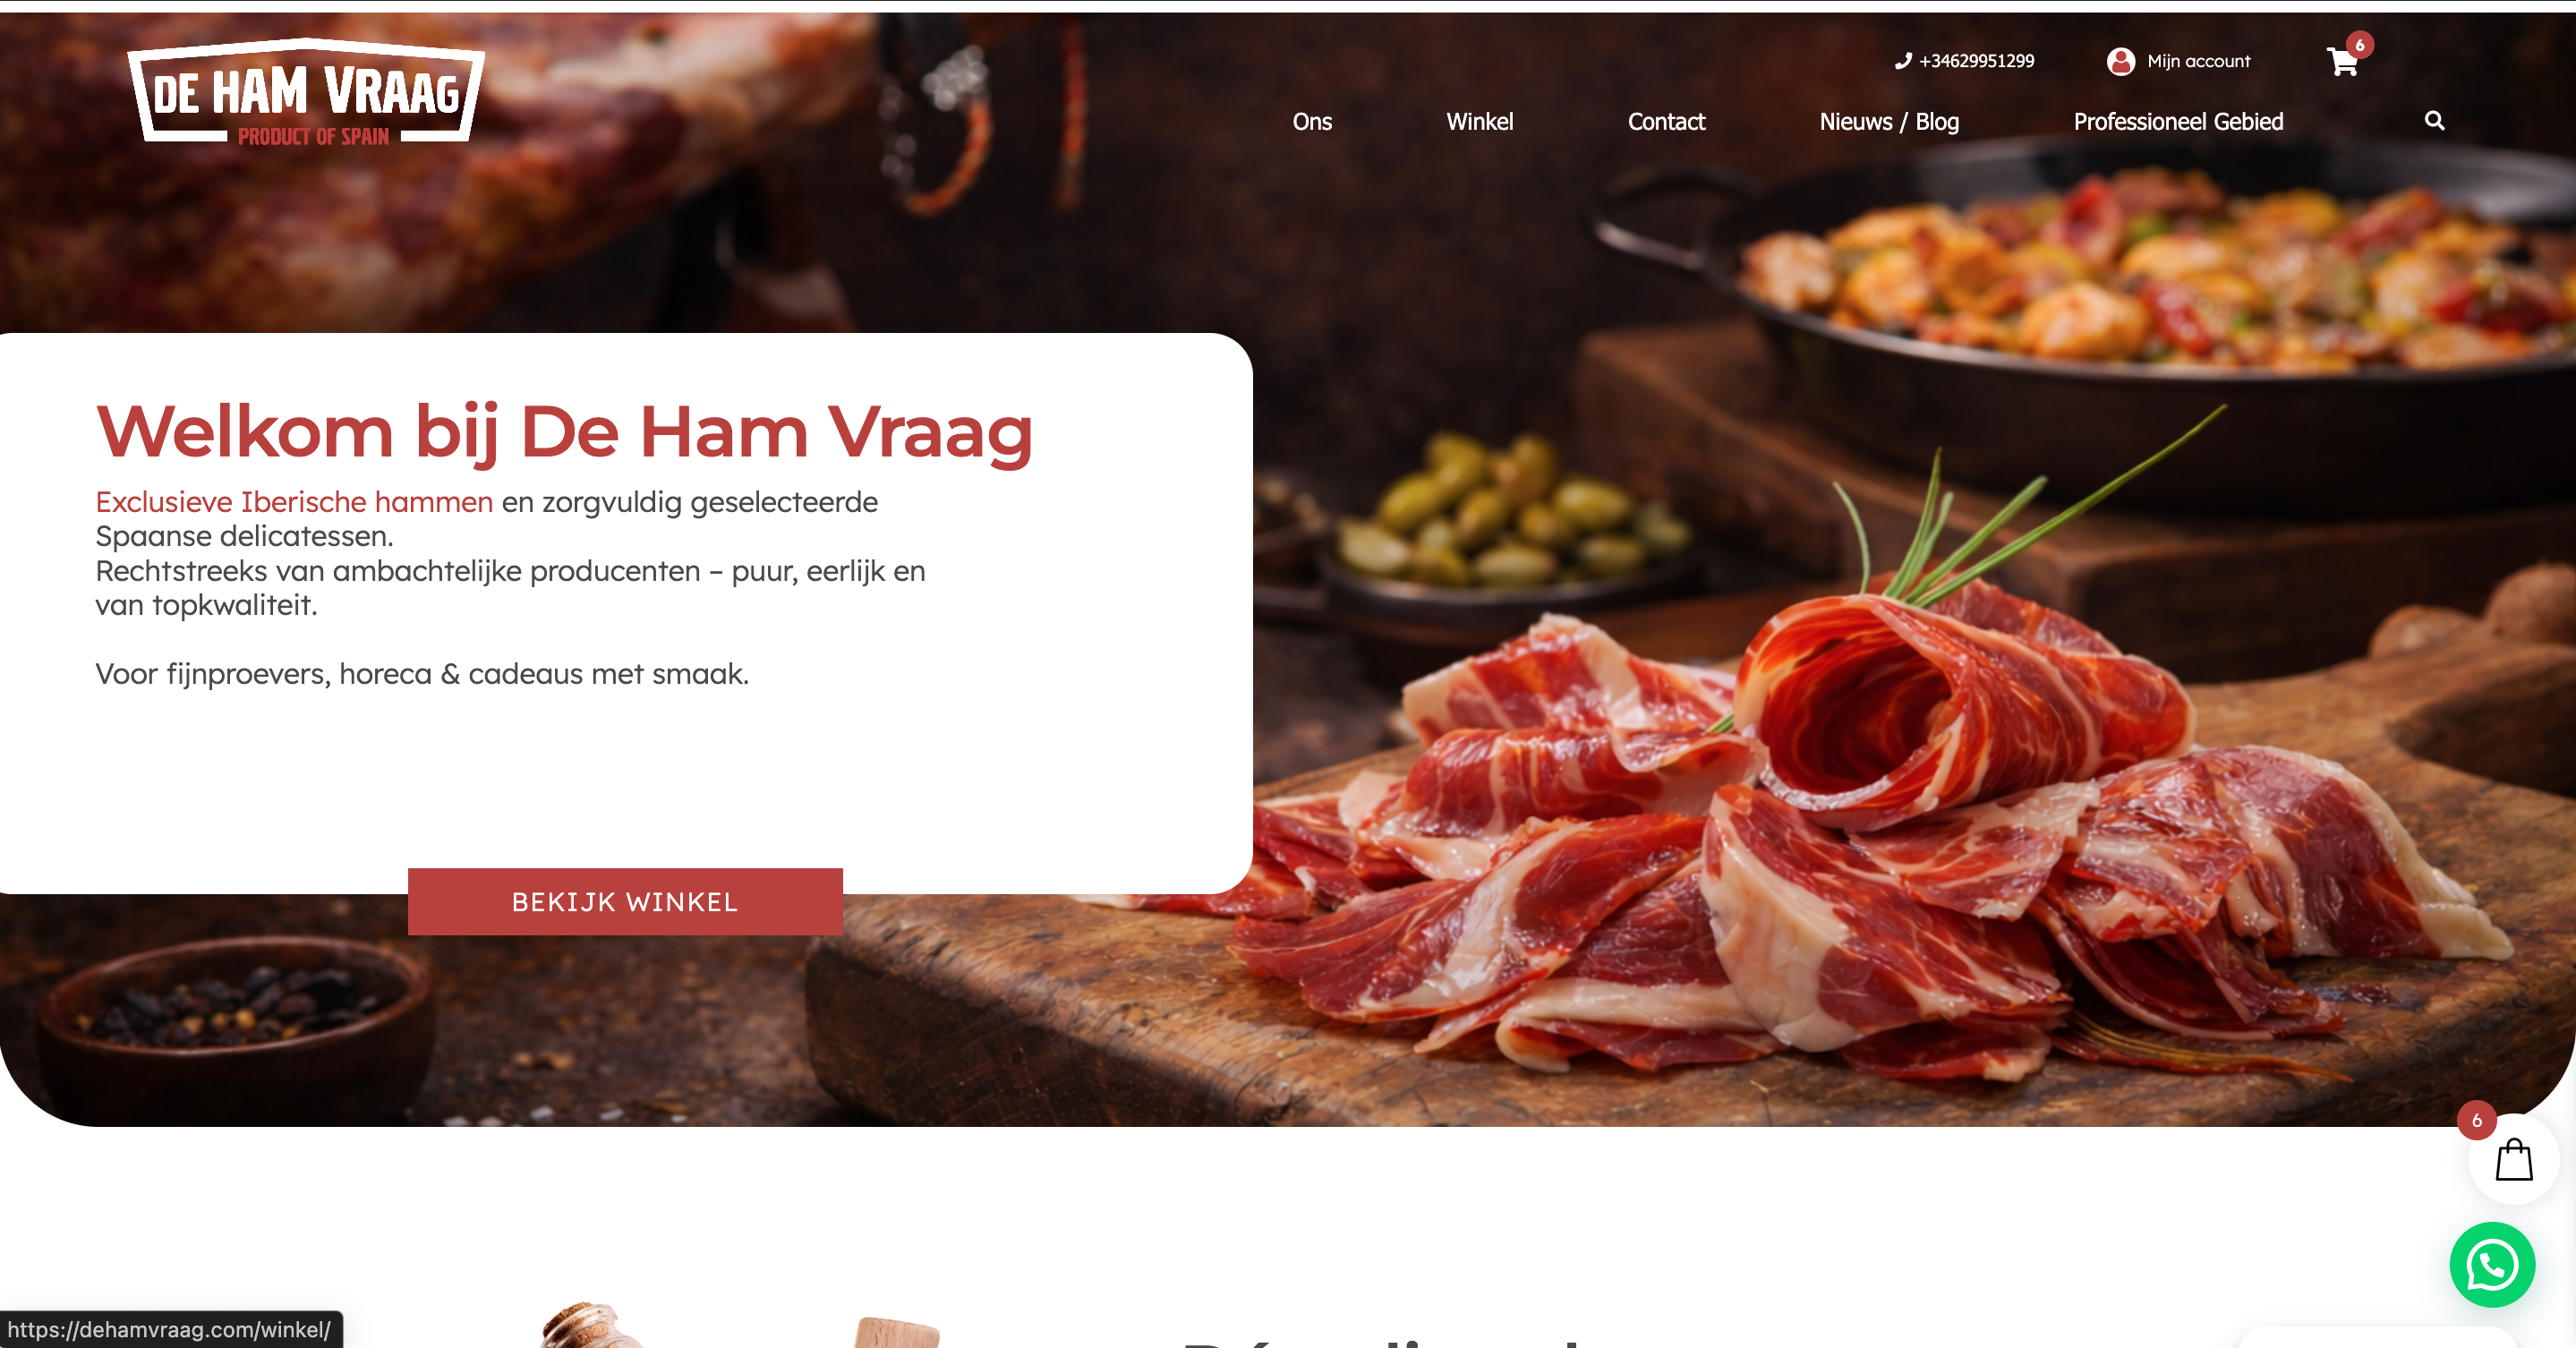The height and width of the screenshot is (1348, 2576).
Task: Click the De Ham Vraag logo
Action: coord(306,92)
